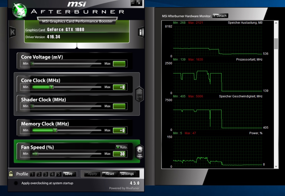Apply the overclocking settings
The image size is (285, 196).
[x=92, y=174]
